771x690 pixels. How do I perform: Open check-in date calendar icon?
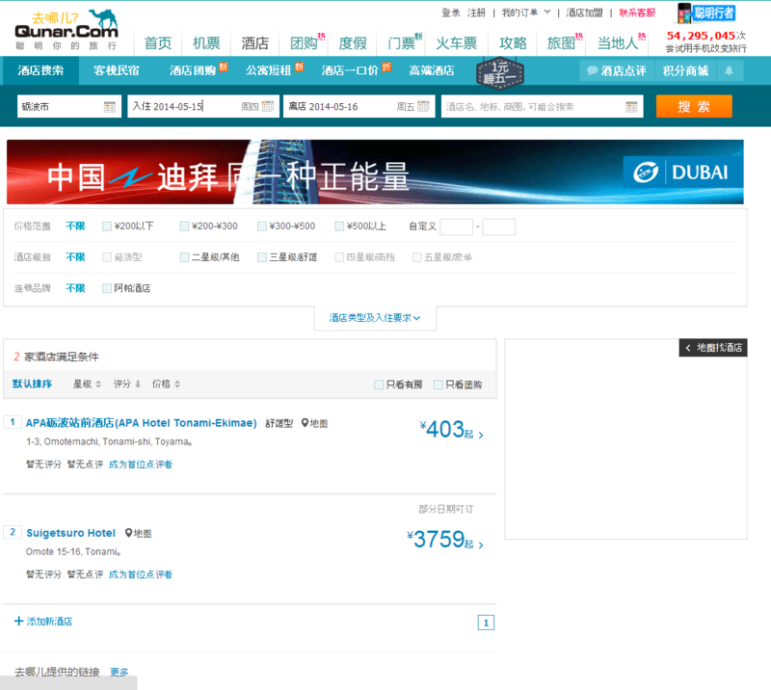[268, 106]
